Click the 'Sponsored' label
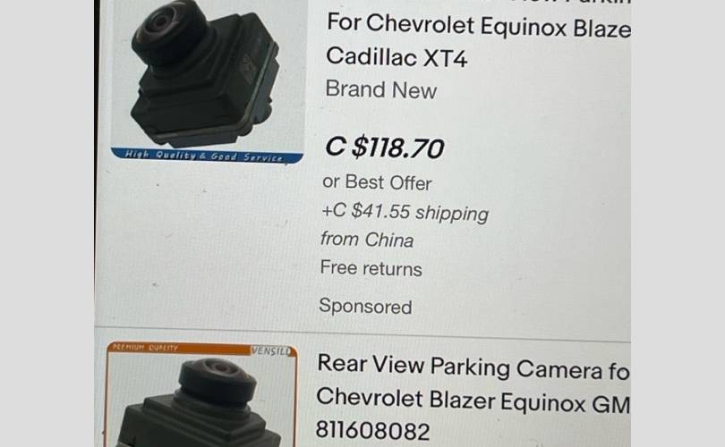This screenshot has height=447, width=725. pyautogui.click(x=365, y=306)
